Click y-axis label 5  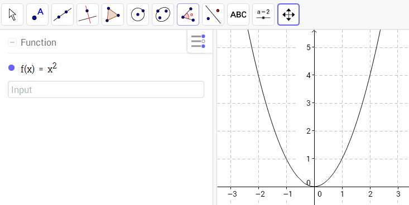(309, 47)
